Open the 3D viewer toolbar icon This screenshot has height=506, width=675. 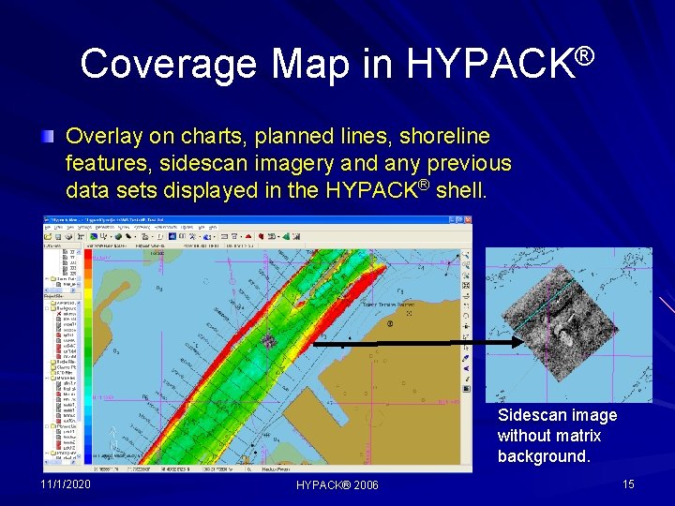272,236
